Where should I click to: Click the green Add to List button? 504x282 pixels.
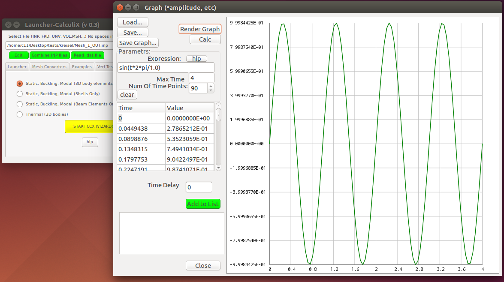(202, 204)
